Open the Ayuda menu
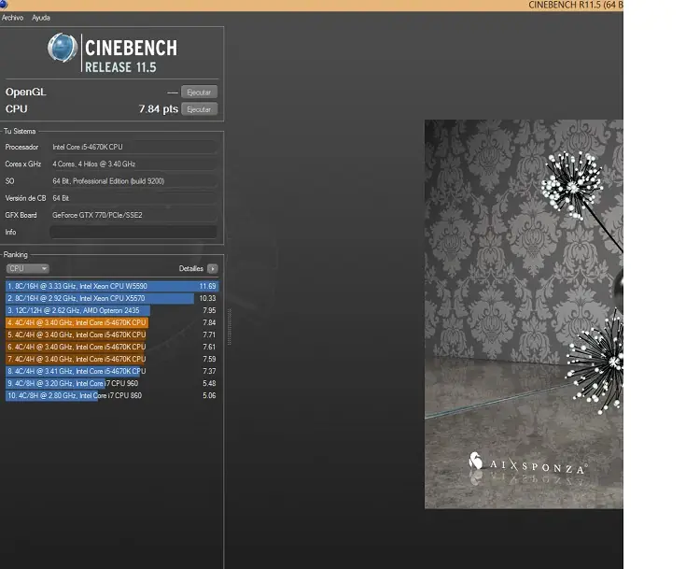700x569 pixels. [x=41, y=18]
